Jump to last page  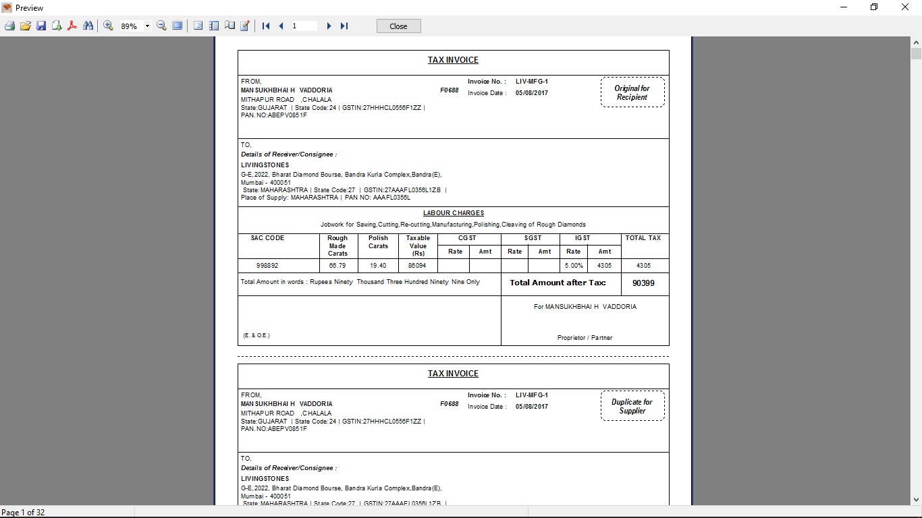[344, 26]
